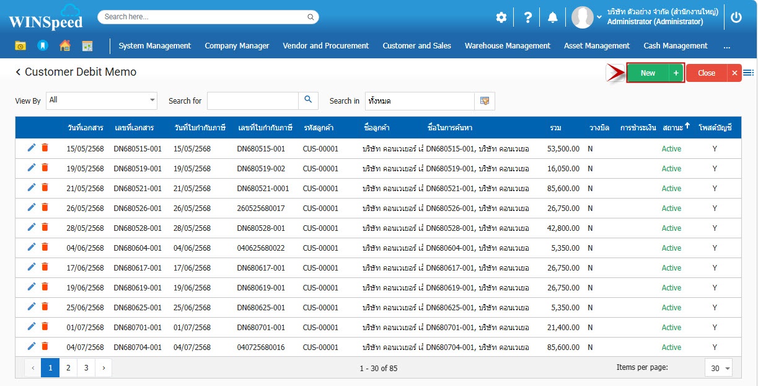
Task: Open the list options icon beside Close
Action: [x=748, y=73]
